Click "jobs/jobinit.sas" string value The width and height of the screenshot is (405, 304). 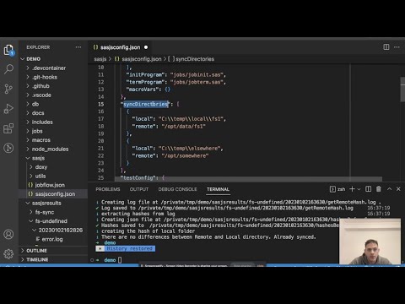[x=197, y=74]
